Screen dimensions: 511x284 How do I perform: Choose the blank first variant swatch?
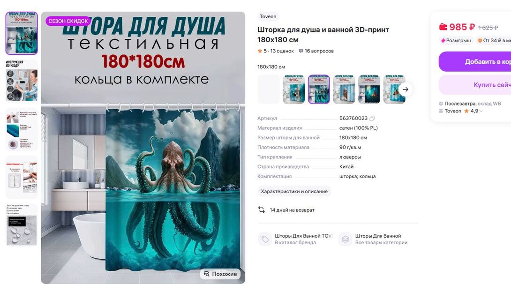pyautogui.click(x=269, y=89)
